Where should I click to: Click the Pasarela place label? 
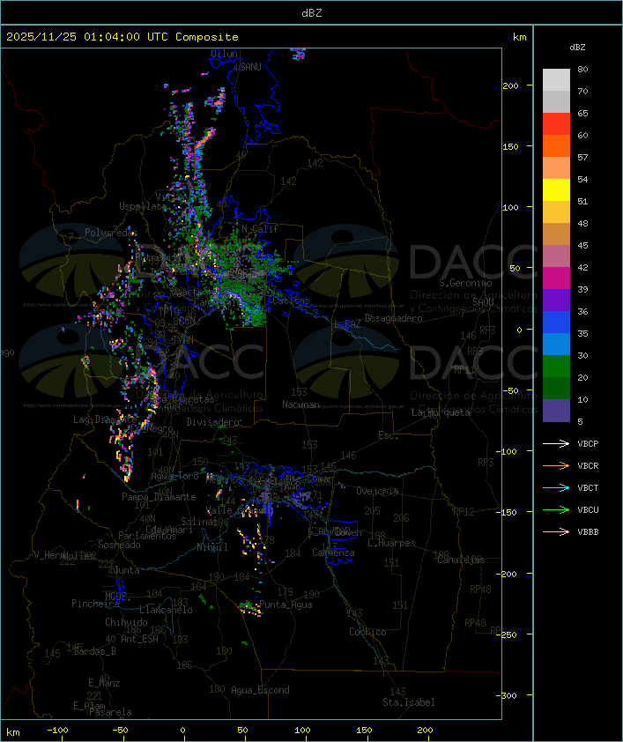pos(110,712)
